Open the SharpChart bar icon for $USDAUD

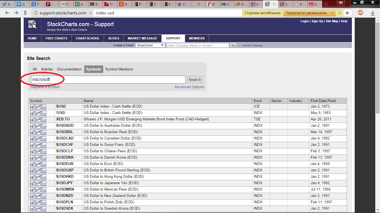coord(32,126)
